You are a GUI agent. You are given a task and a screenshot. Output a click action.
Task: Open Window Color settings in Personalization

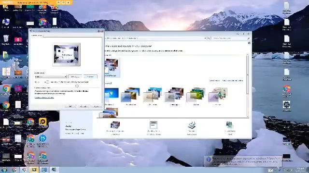click(x=154, y=128)
